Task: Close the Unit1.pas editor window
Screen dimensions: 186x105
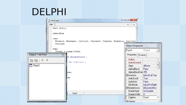Action: click(x=134, y=20)
